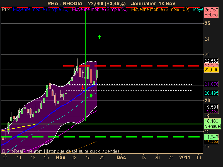Select the 'Moyenne mobile (Simple 20)' legend
Viewport: 223px width, 167px height.
tap(41, 9)
